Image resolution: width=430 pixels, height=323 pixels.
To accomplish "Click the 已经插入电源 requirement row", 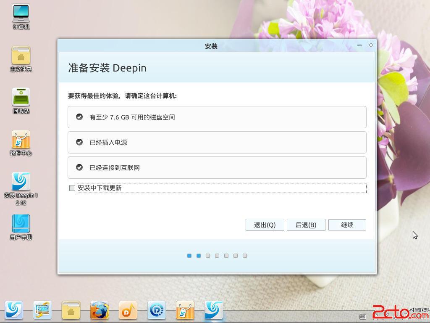I will pos(217,142).
